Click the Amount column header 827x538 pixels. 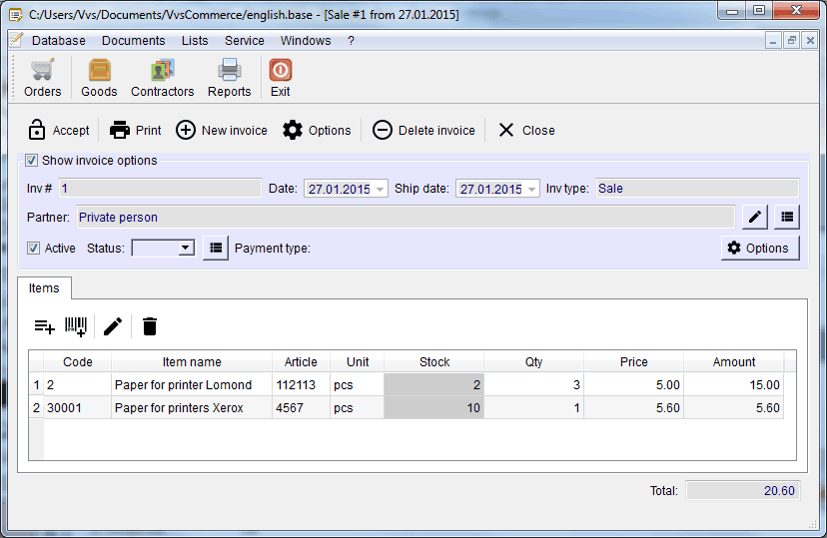(x=734, y=362)
